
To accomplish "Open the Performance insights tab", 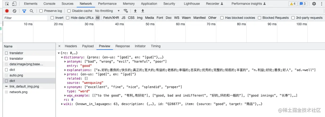I will pos(249,4).
